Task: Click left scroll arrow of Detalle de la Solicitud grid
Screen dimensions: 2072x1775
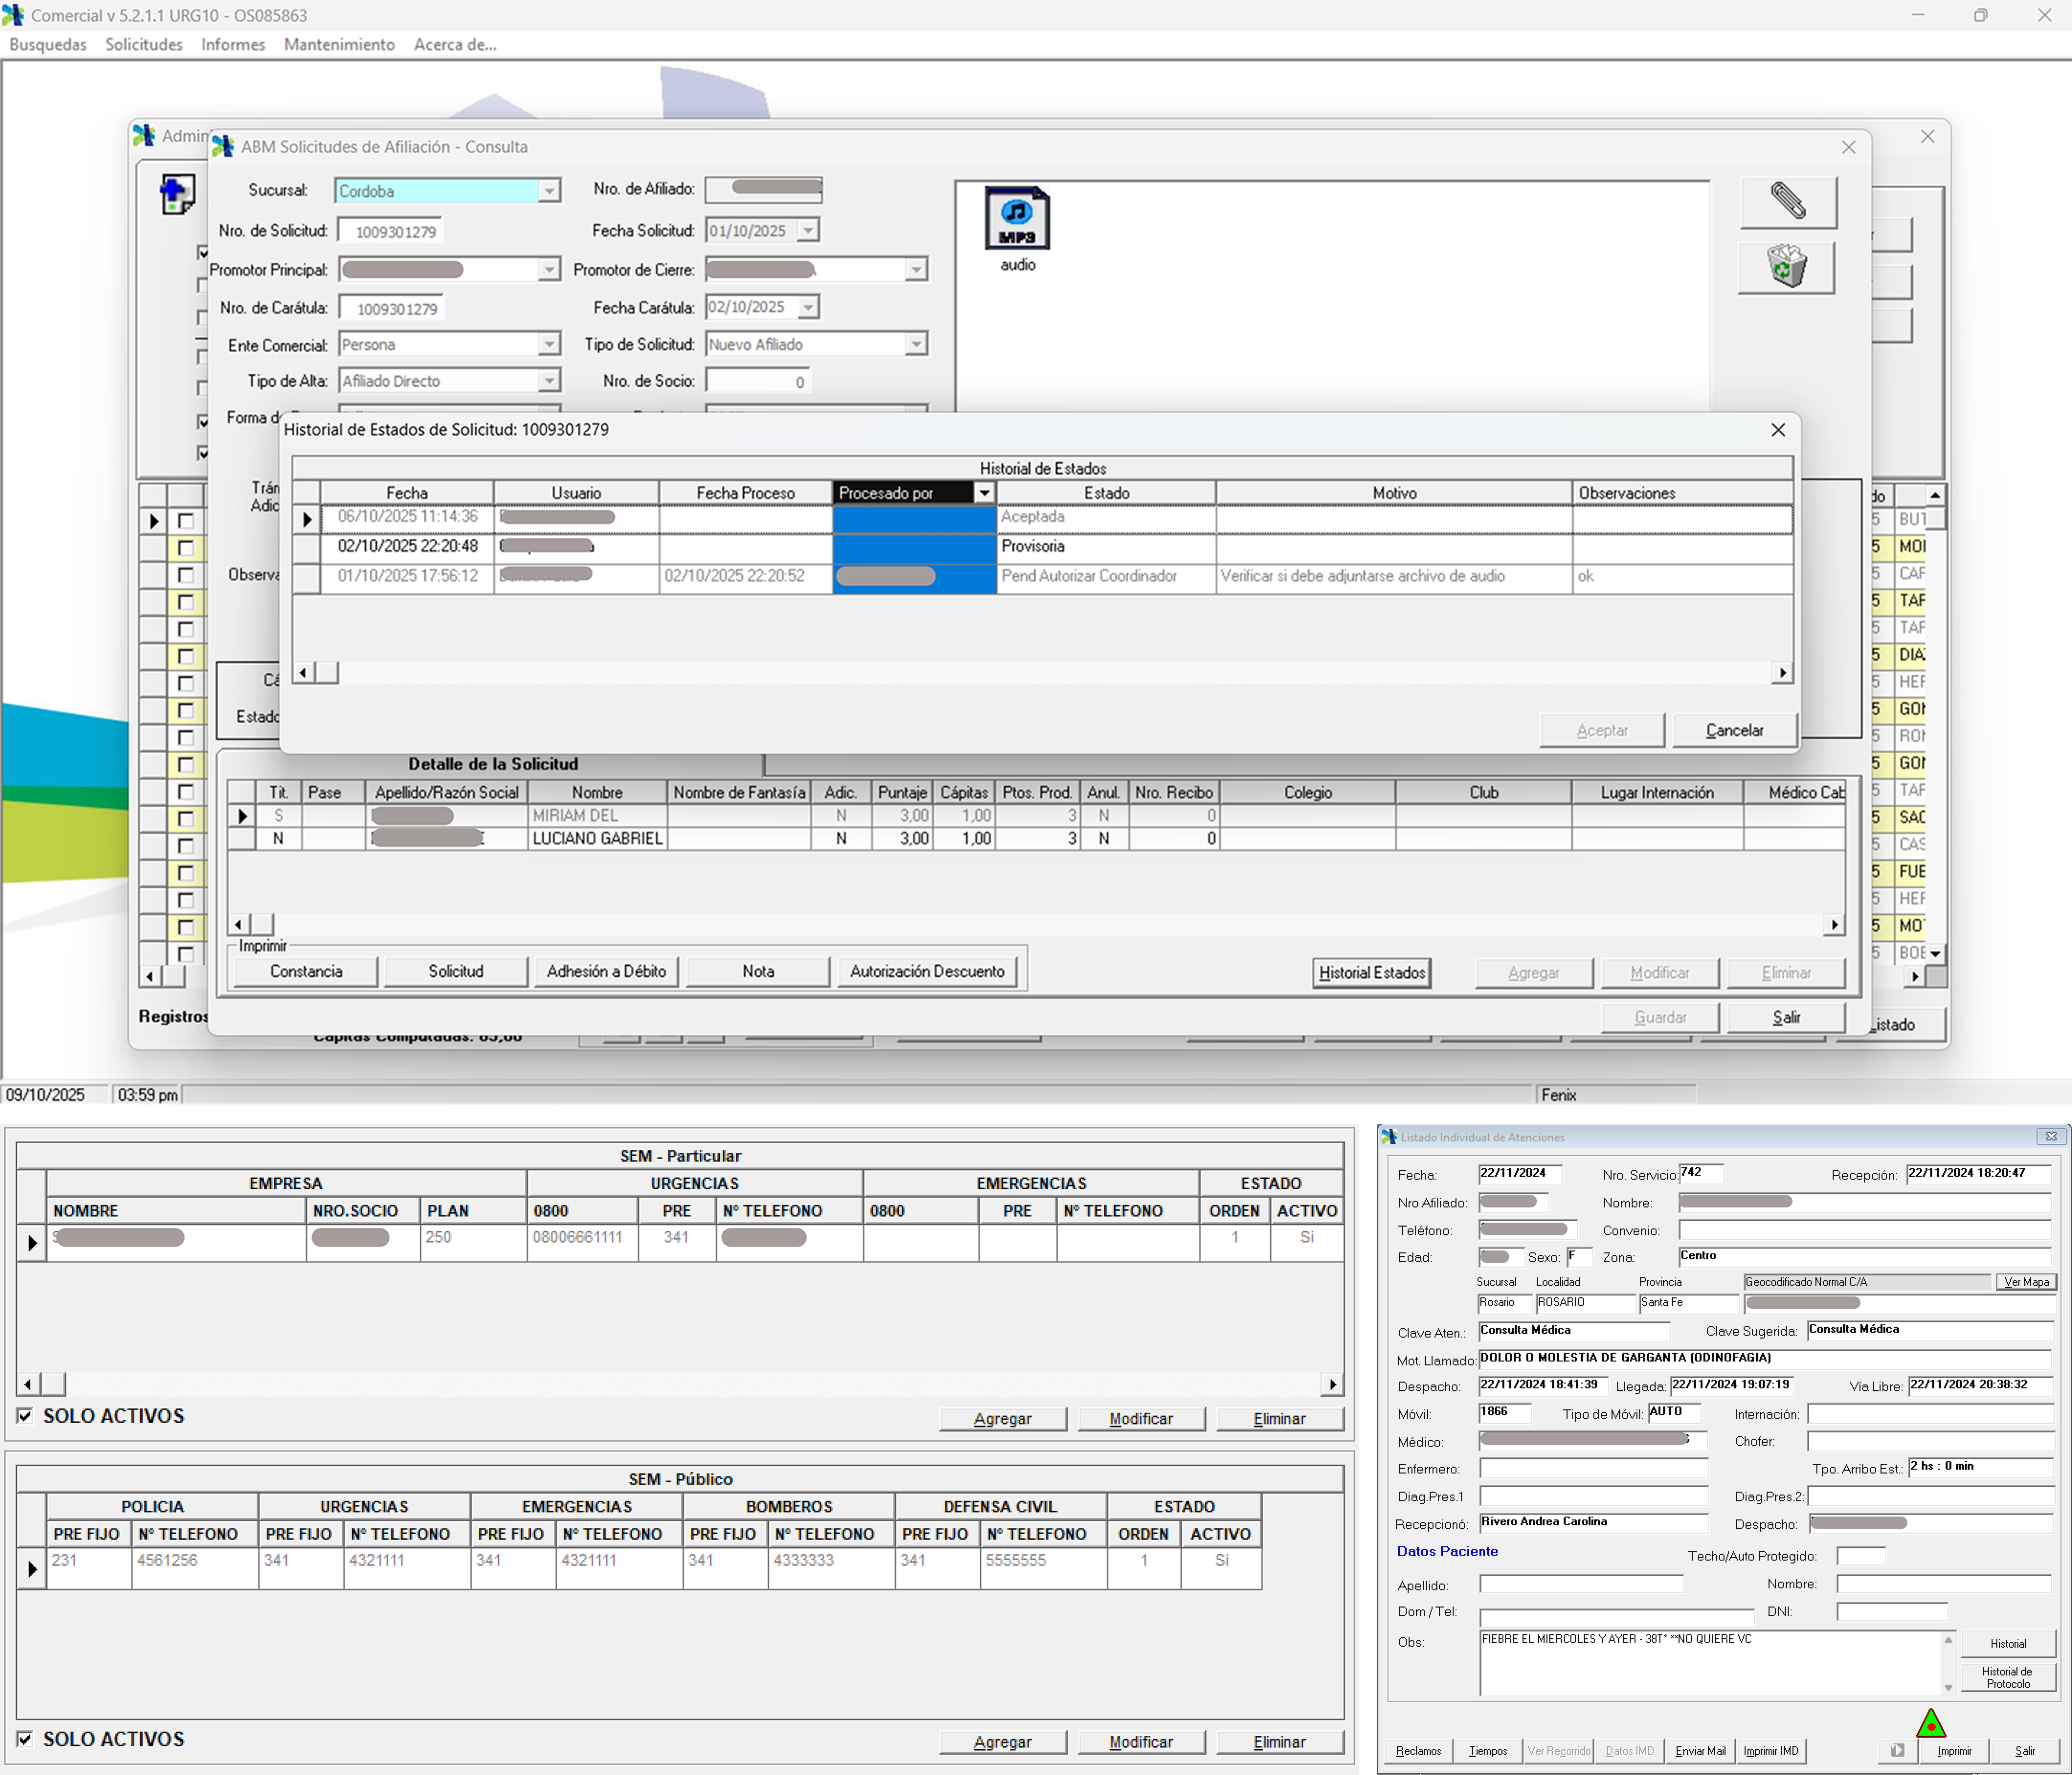Action: (238, 925)
